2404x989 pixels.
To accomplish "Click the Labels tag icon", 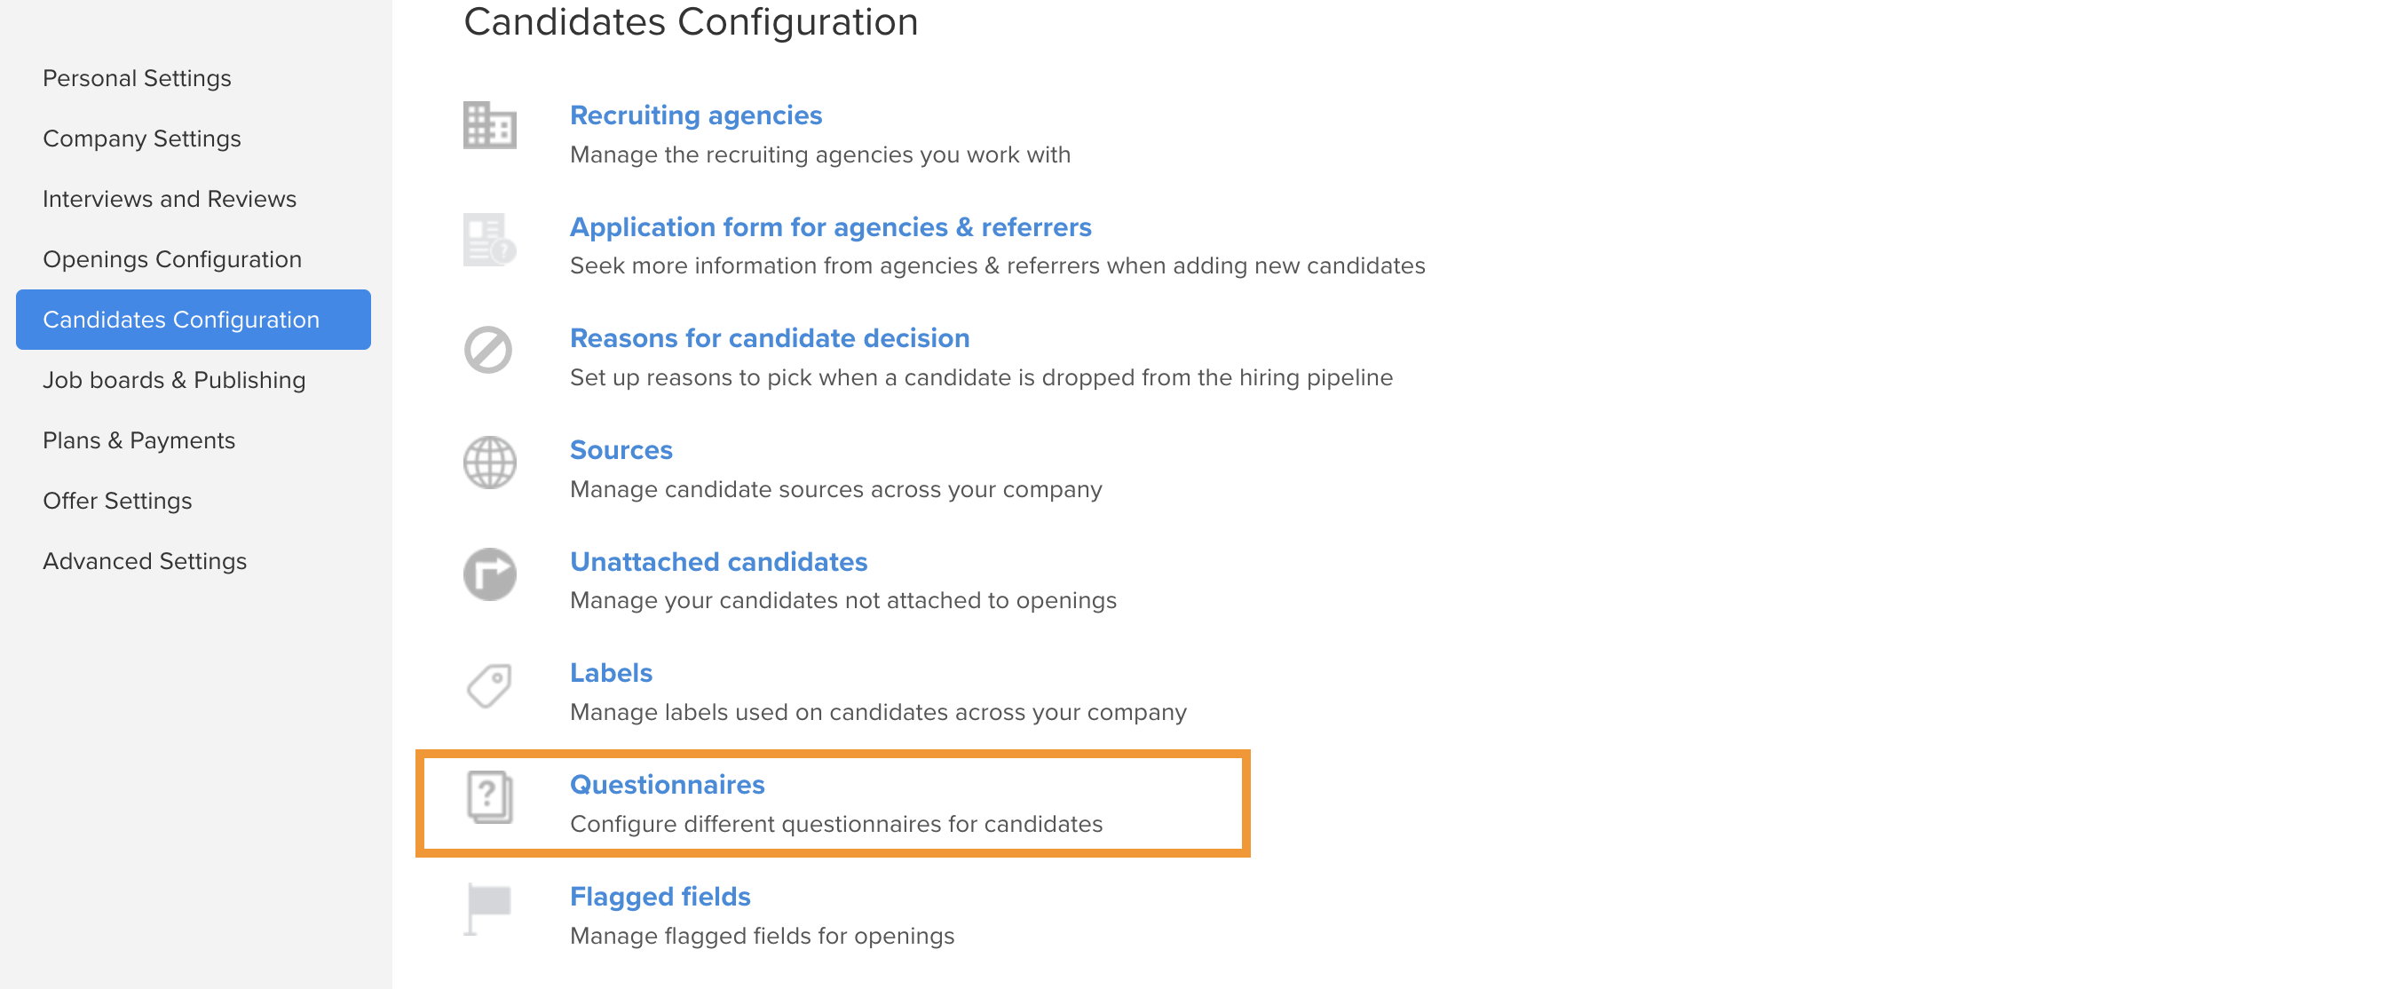I will (x=489, y=685).
